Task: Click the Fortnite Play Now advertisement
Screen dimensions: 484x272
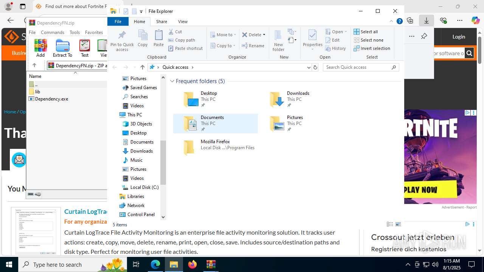Action: click(x=441, y=157)
